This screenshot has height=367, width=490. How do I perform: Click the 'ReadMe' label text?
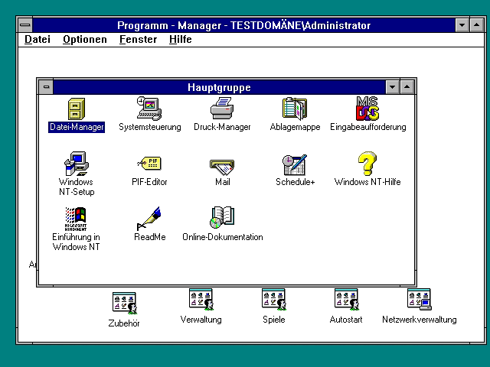tap(150, 237)
